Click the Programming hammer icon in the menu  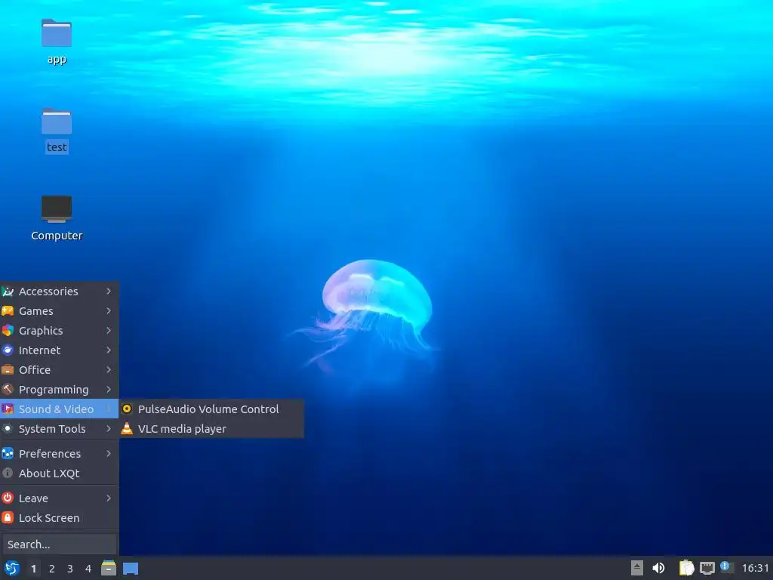coord(8,390)
